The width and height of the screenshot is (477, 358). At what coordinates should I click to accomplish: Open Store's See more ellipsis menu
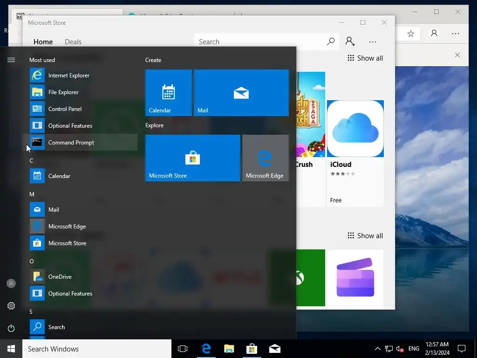pos(373,41)
